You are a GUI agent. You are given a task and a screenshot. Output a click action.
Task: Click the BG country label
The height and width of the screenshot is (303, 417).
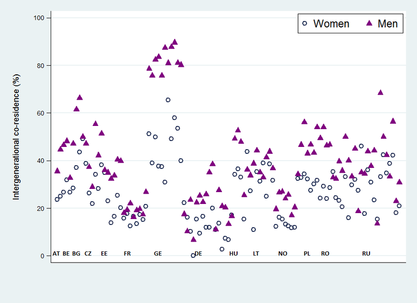pyautogui.click(x=76, y=253)
